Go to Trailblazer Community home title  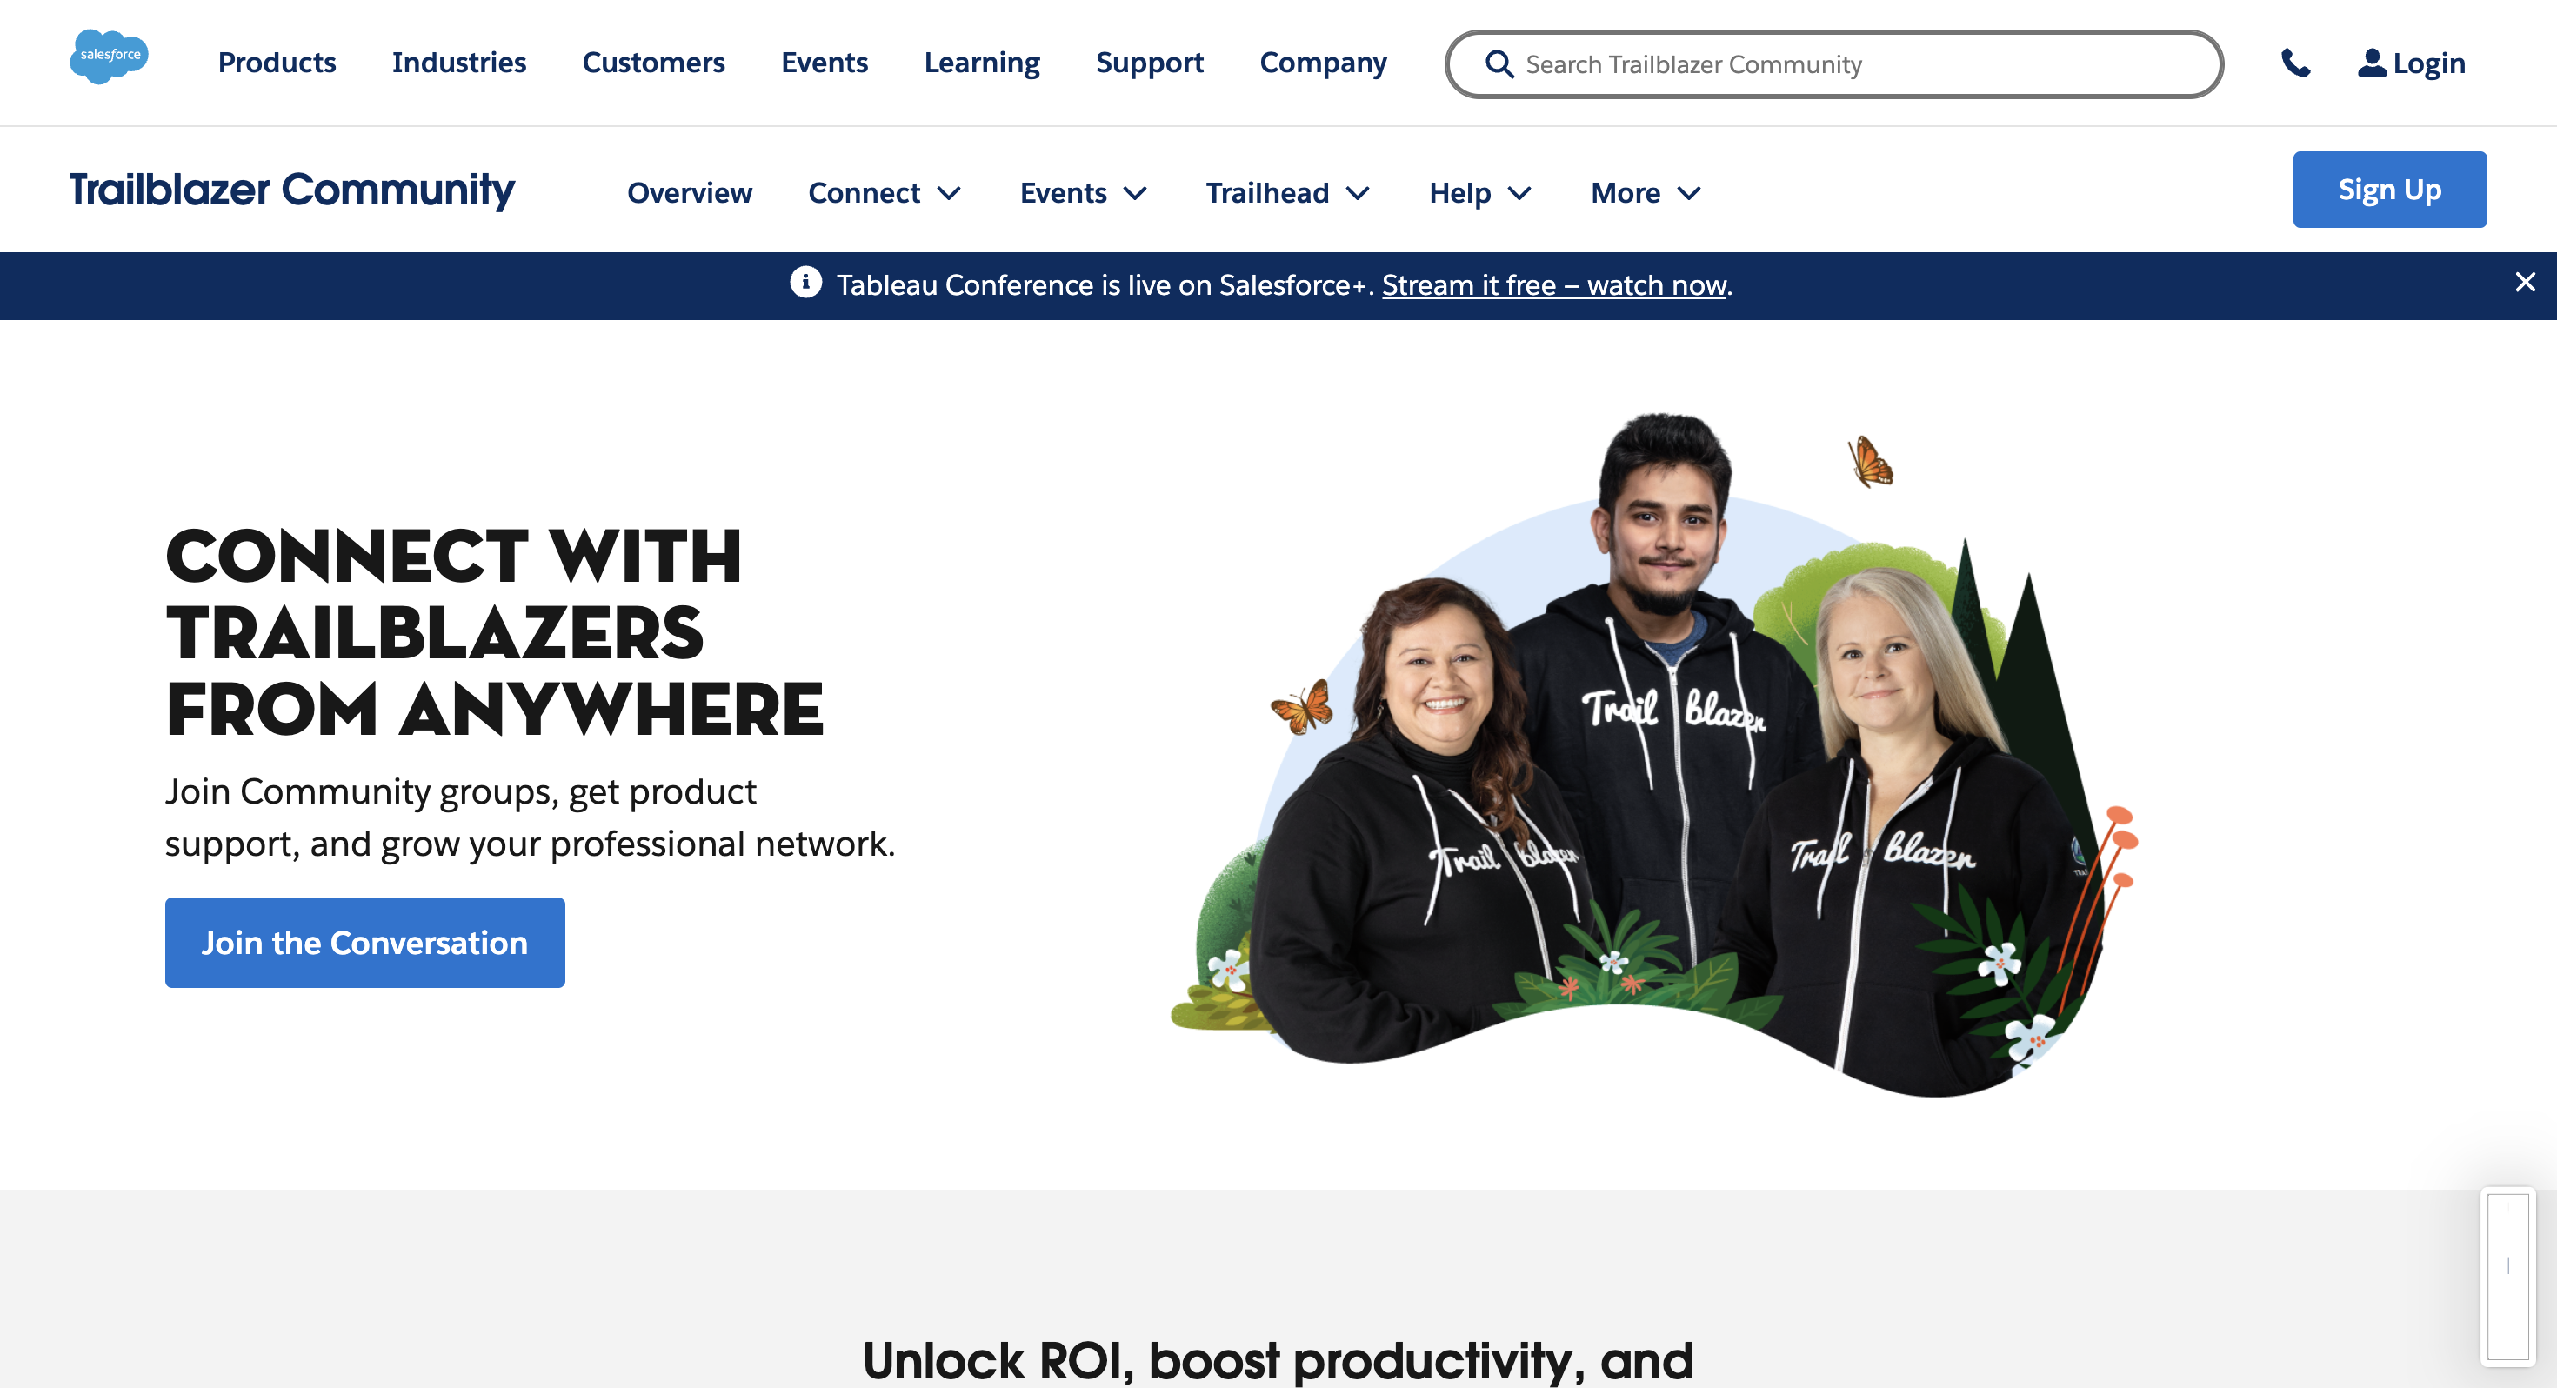pos(292,190)
